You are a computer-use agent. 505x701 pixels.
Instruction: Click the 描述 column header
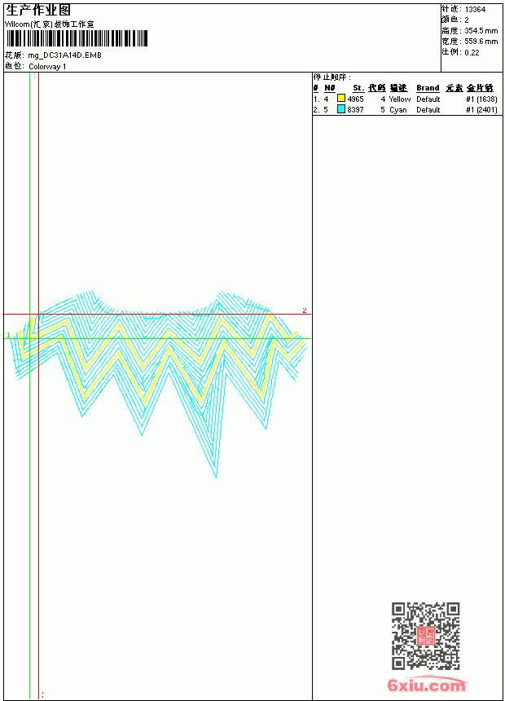pos(397,88)
